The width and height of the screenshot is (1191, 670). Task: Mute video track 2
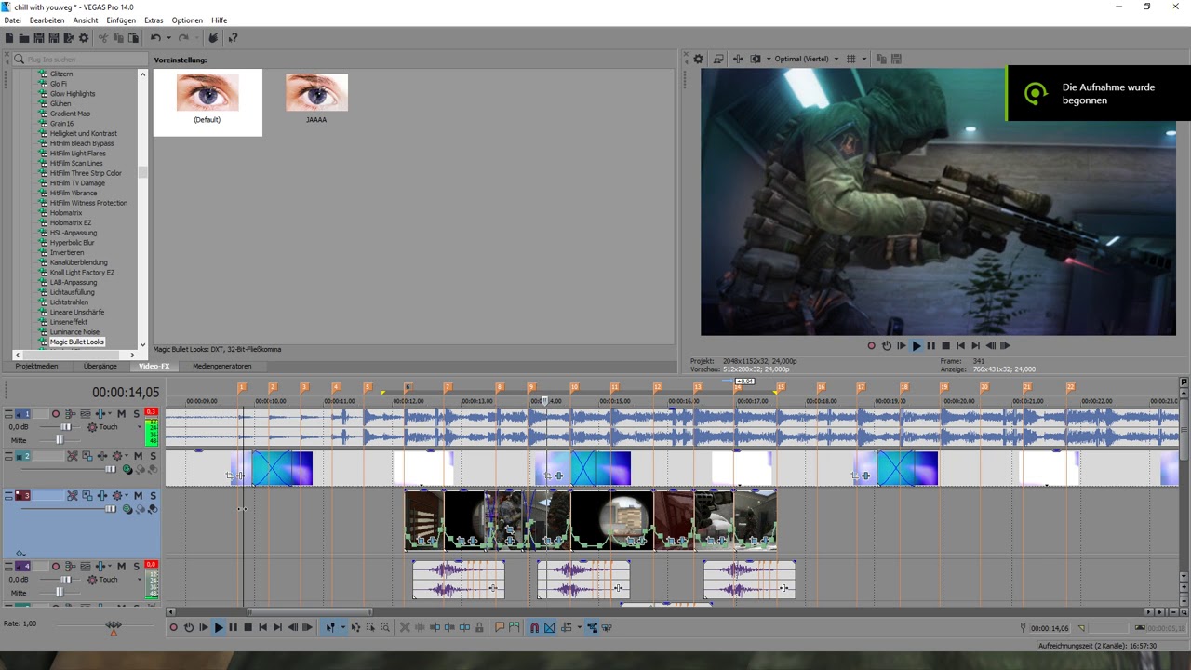click(139, 456)
